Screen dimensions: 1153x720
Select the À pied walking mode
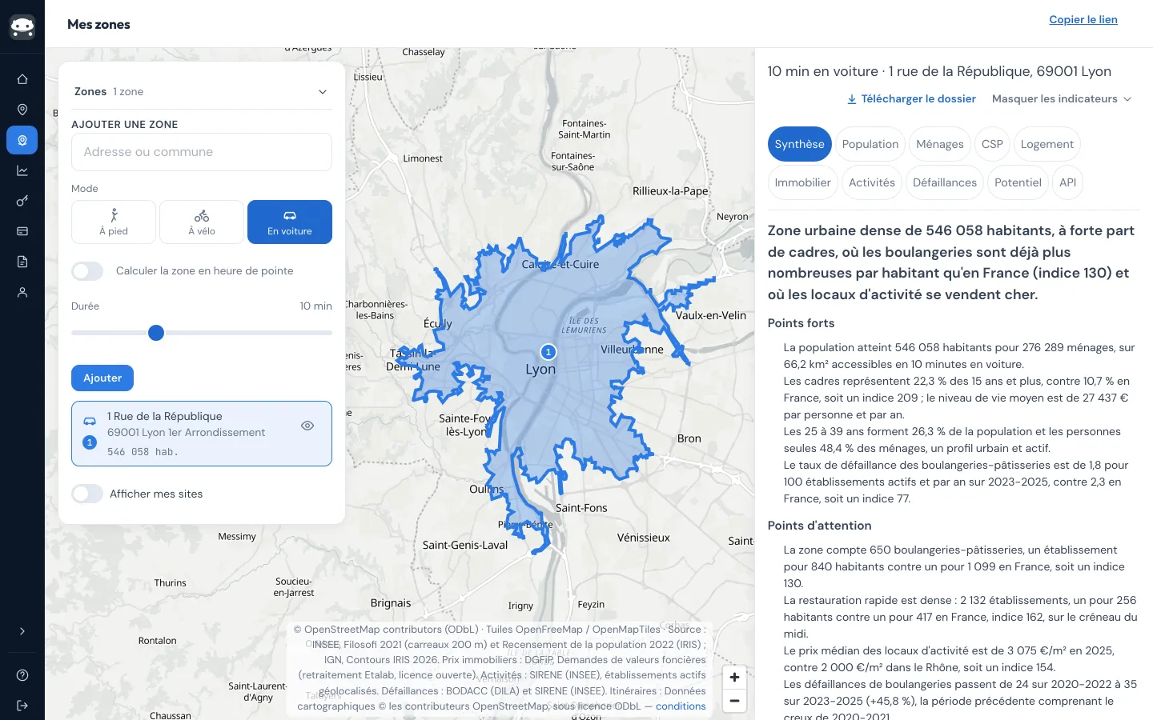pos(114,222)
